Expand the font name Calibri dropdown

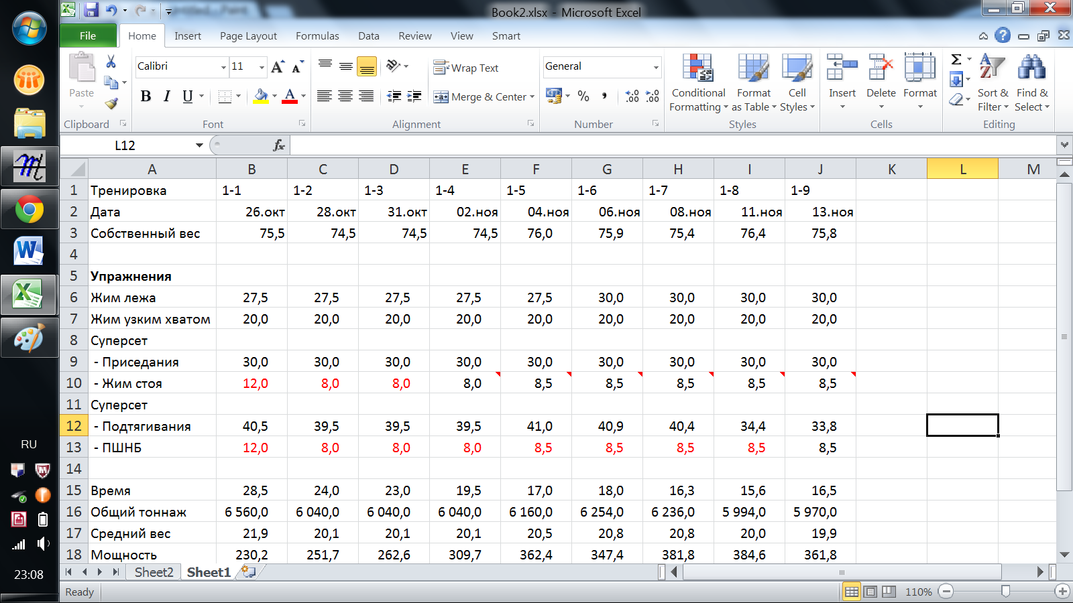[223, 67]
